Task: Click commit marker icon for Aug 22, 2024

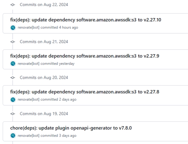Action: (12, 5)
